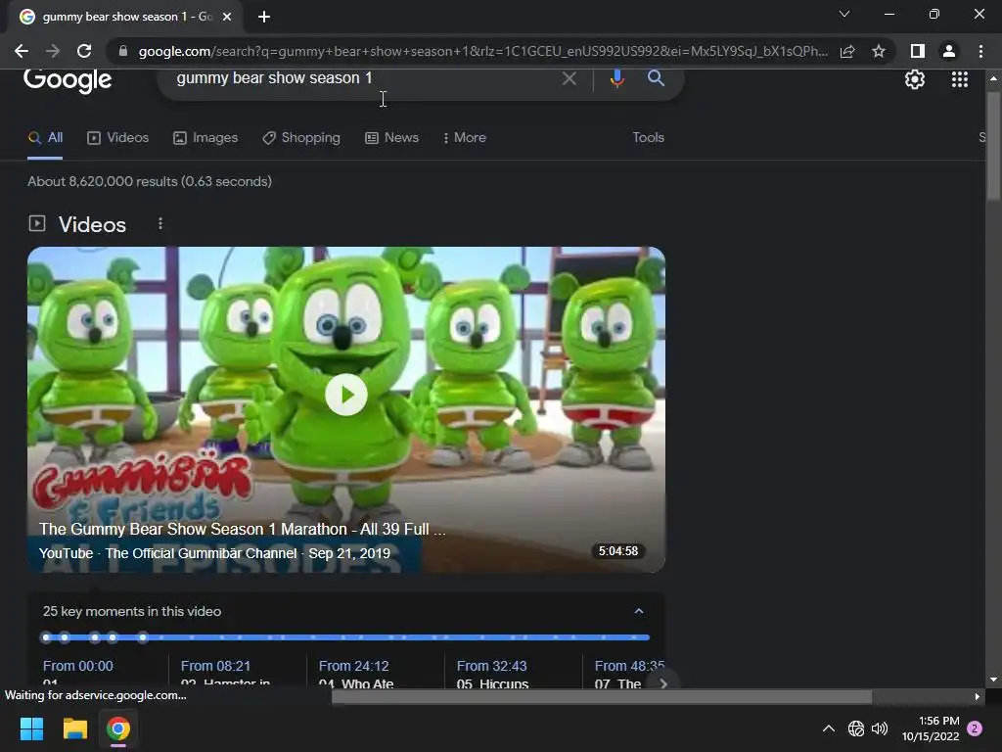The width and height of the screenshot is (1002, 752).
Task: Click the vertical scrollbar thumb
Action: pos(992,147)
